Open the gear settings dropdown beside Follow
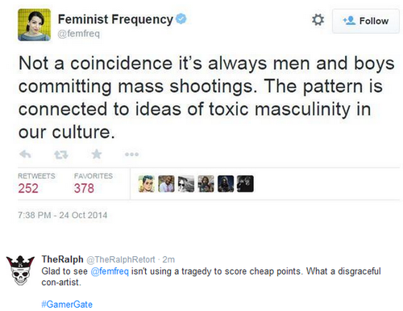This screenshot has height=311, width=403. [318, 20]
